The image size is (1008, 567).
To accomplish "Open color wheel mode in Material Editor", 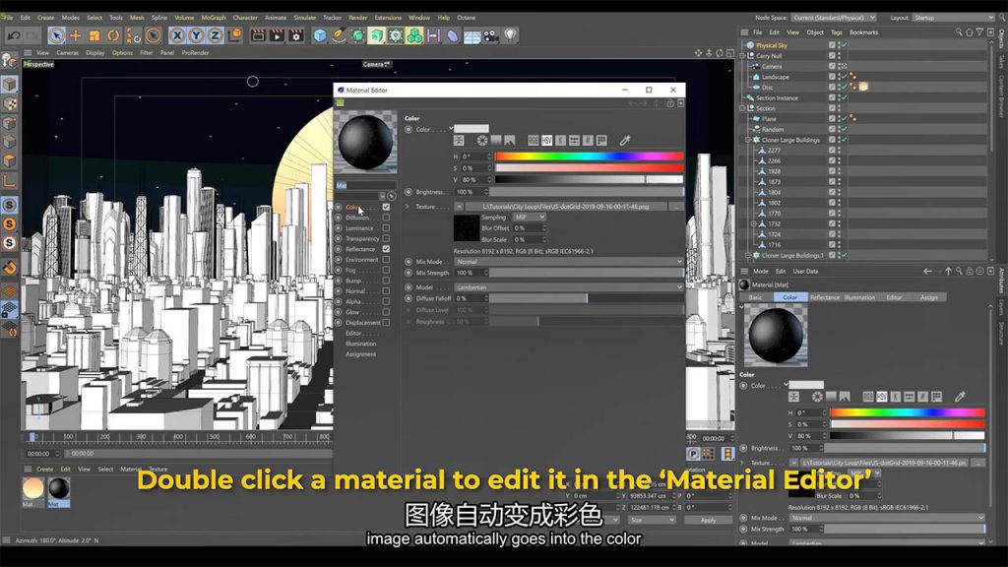I will [482, 140].
